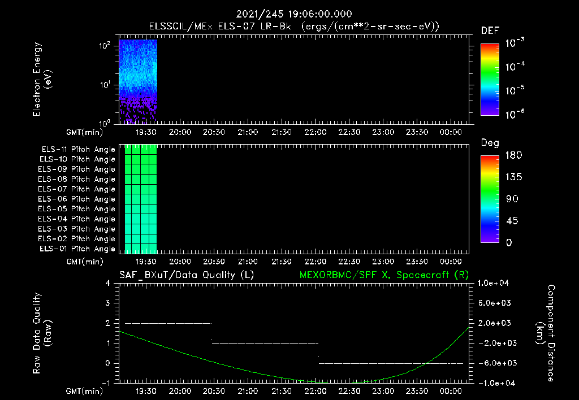This screenshot has height=400, width=579.
Task: Select the ELS-08 Pitch Angle row label
Action: 76,179
